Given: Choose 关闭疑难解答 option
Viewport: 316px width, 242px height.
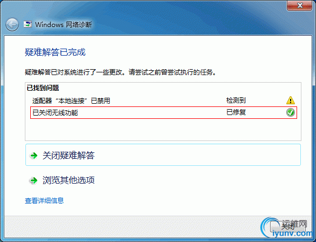Looking at the screenshot, I should coord(163,154).
